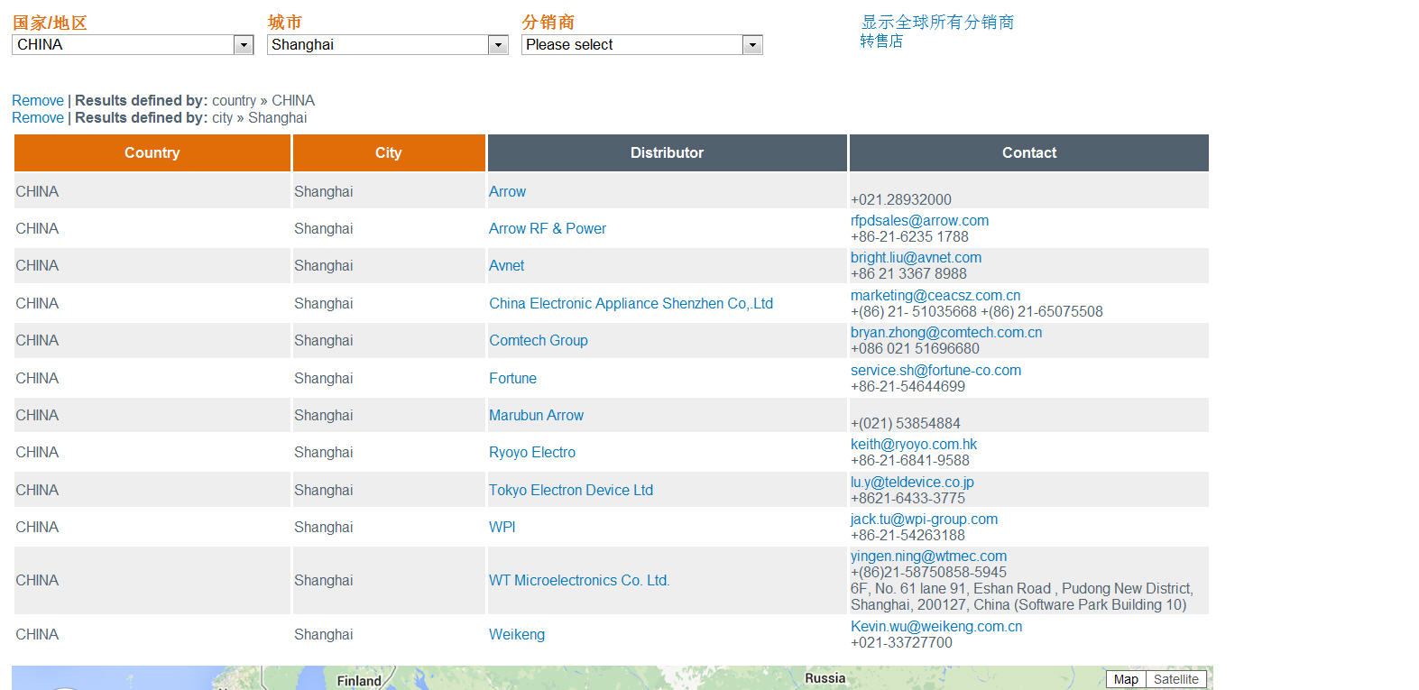Click phone number +86-21-54644699
Screen dimensions: 1419x690
click(x=908, y=386)
